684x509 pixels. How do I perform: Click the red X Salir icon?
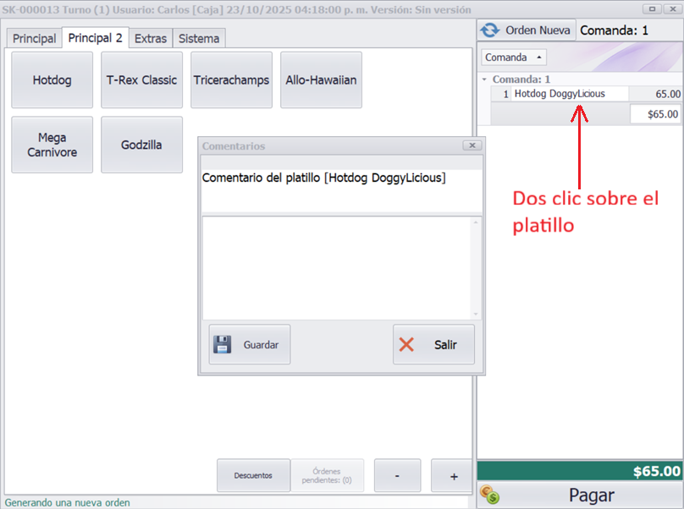pyautogui.click(x=406, y=344)
